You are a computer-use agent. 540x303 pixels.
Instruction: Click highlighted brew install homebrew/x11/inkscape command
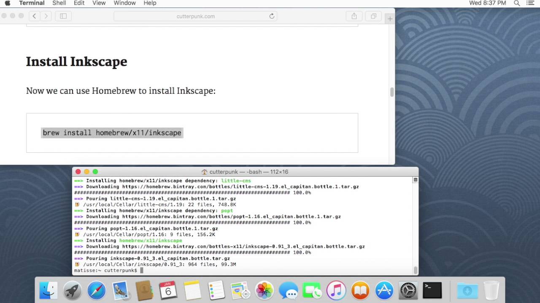112,133
